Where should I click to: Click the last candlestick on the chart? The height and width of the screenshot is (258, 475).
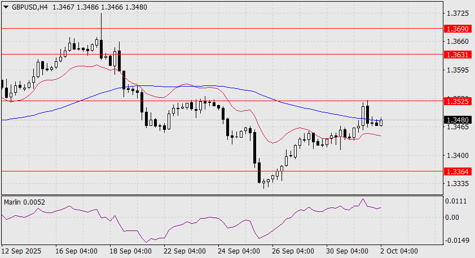tap(381, 122)
